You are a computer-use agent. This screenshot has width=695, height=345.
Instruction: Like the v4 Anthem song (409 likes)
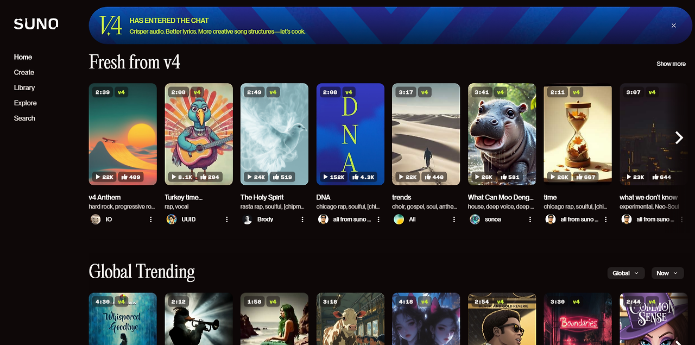(130, 177)
